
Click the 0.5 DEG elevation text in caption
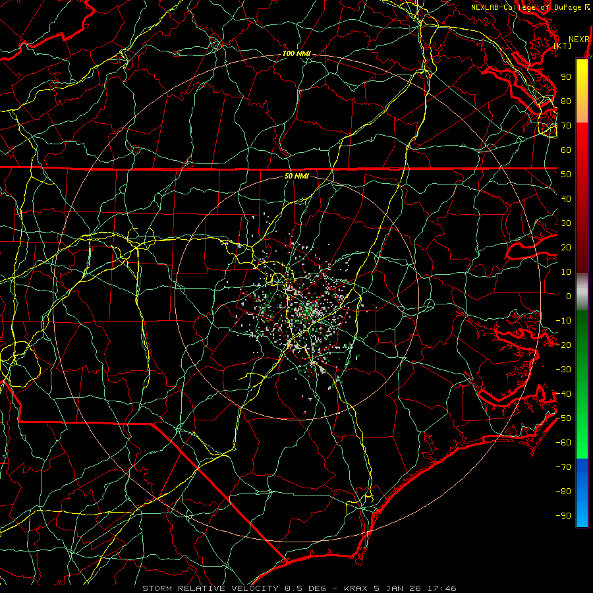pyautogui.click(x=306, y=588)
